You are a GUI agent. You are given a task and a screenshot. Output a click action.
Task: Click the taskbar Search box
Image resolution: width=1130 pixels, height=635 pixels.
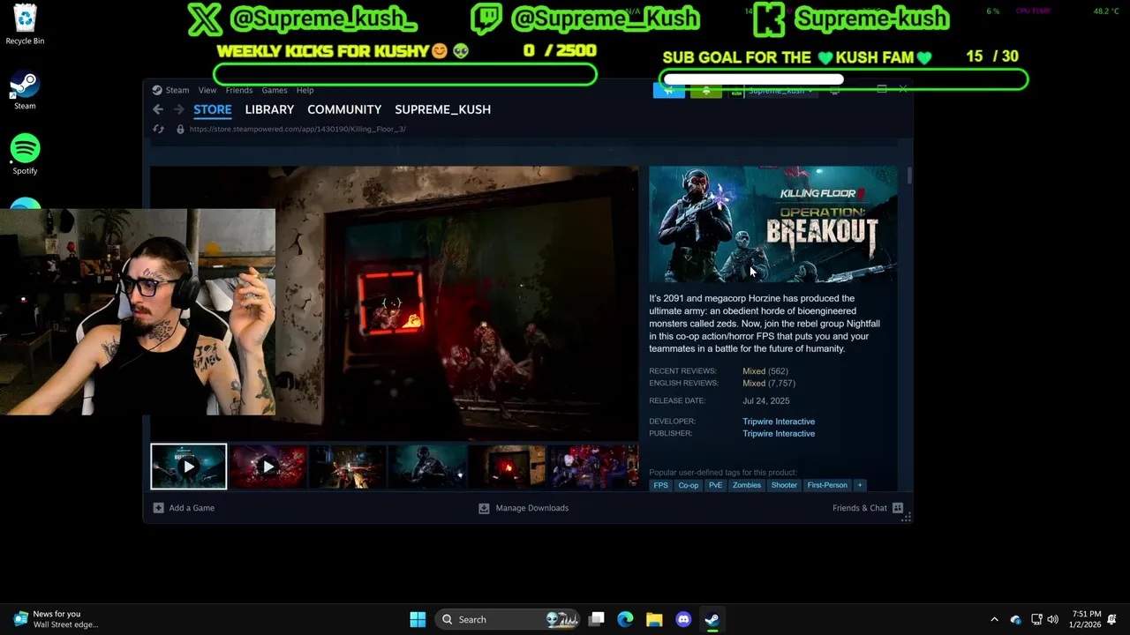point(508,619)
